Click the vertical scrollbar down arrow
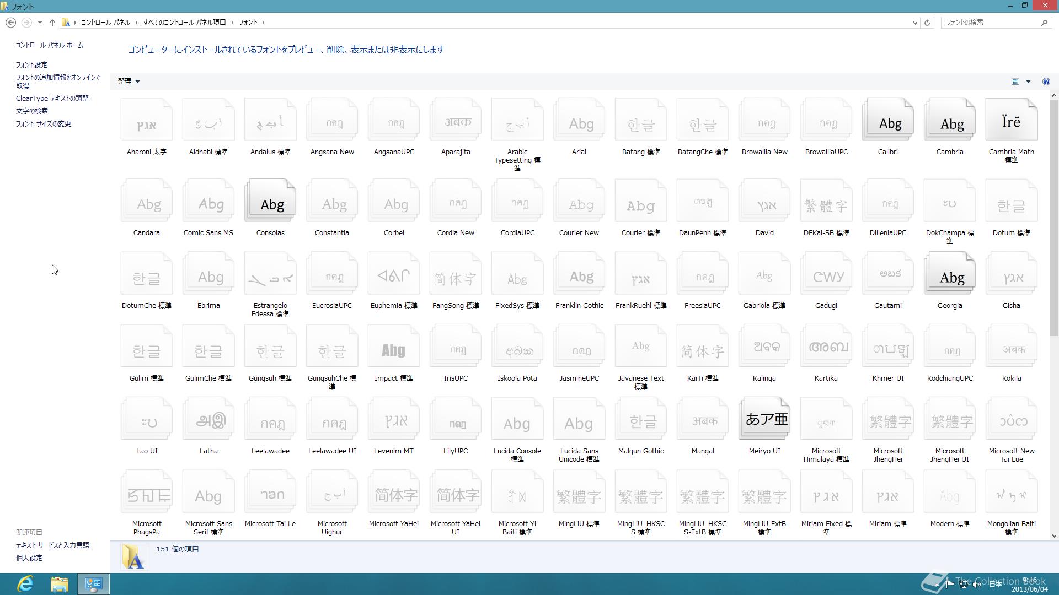Image resolution: width=1059 pixels, height=595 pixels. 1054,535
